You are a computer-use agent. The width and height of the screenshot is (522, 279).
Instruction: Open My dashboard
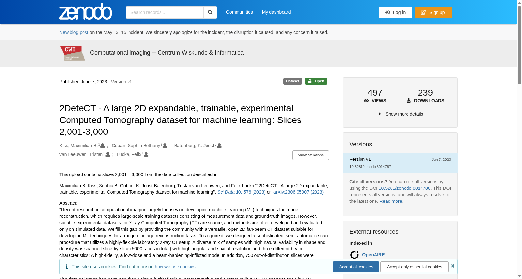point(276,12)
